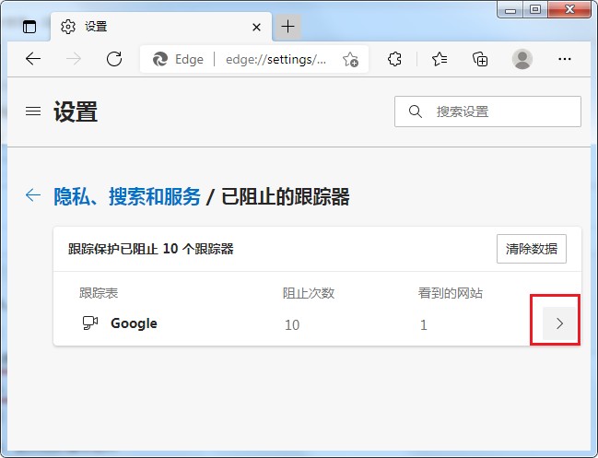Click the 清除数据 button
The image size is (598, 458).
coord(532,249)
